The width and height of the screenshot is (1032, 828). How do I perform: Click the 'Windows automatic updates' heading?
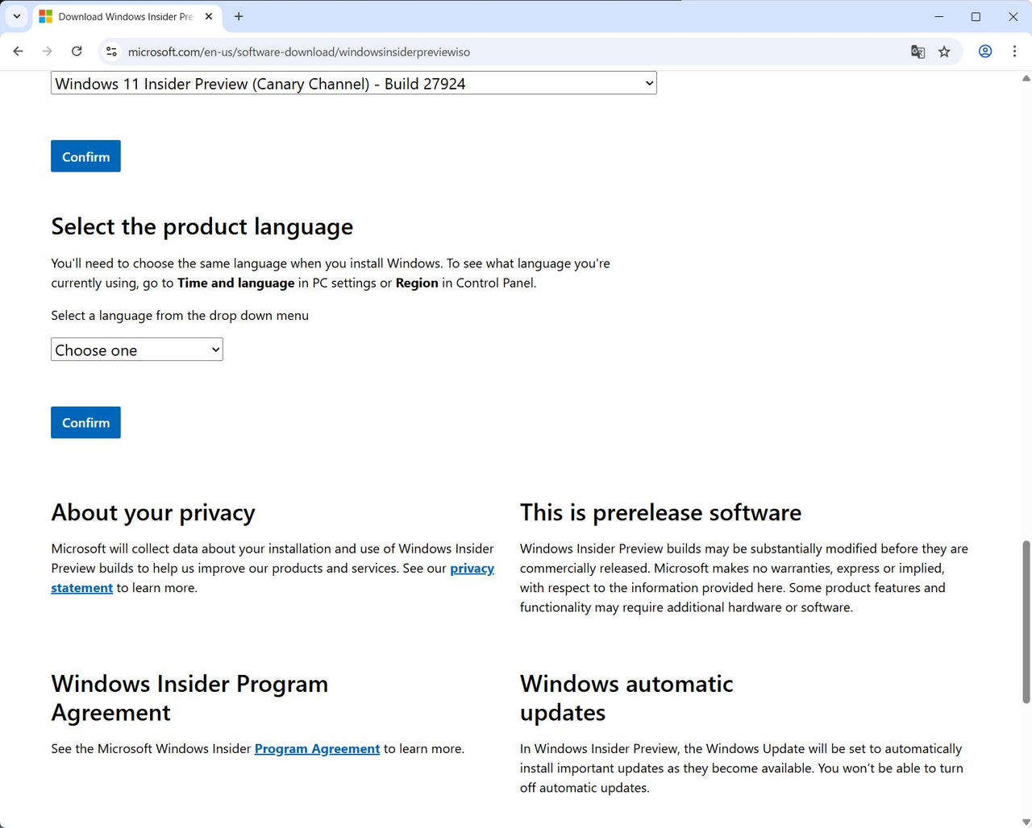tap(627, 698)
